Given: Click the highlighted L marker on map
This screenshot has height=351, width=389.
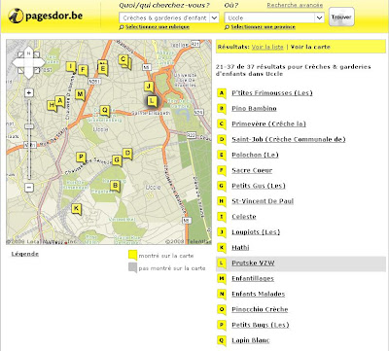Looking at the screenshot, I should click(152, 101).
